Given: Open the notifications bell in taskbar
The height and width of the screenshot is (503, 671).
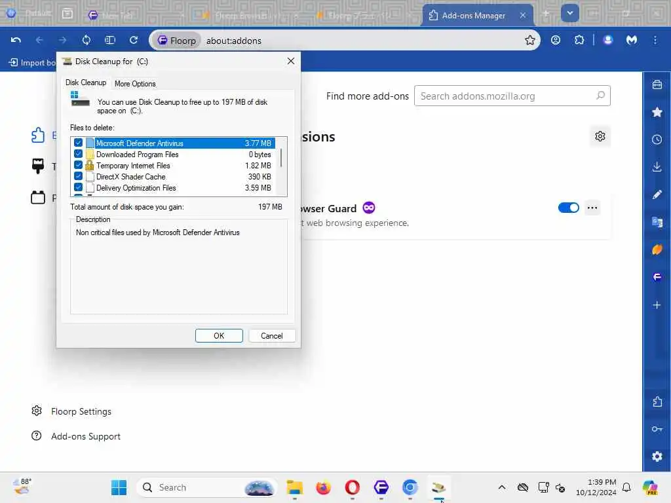Looking at the screenshot, I should pos(626,487).
